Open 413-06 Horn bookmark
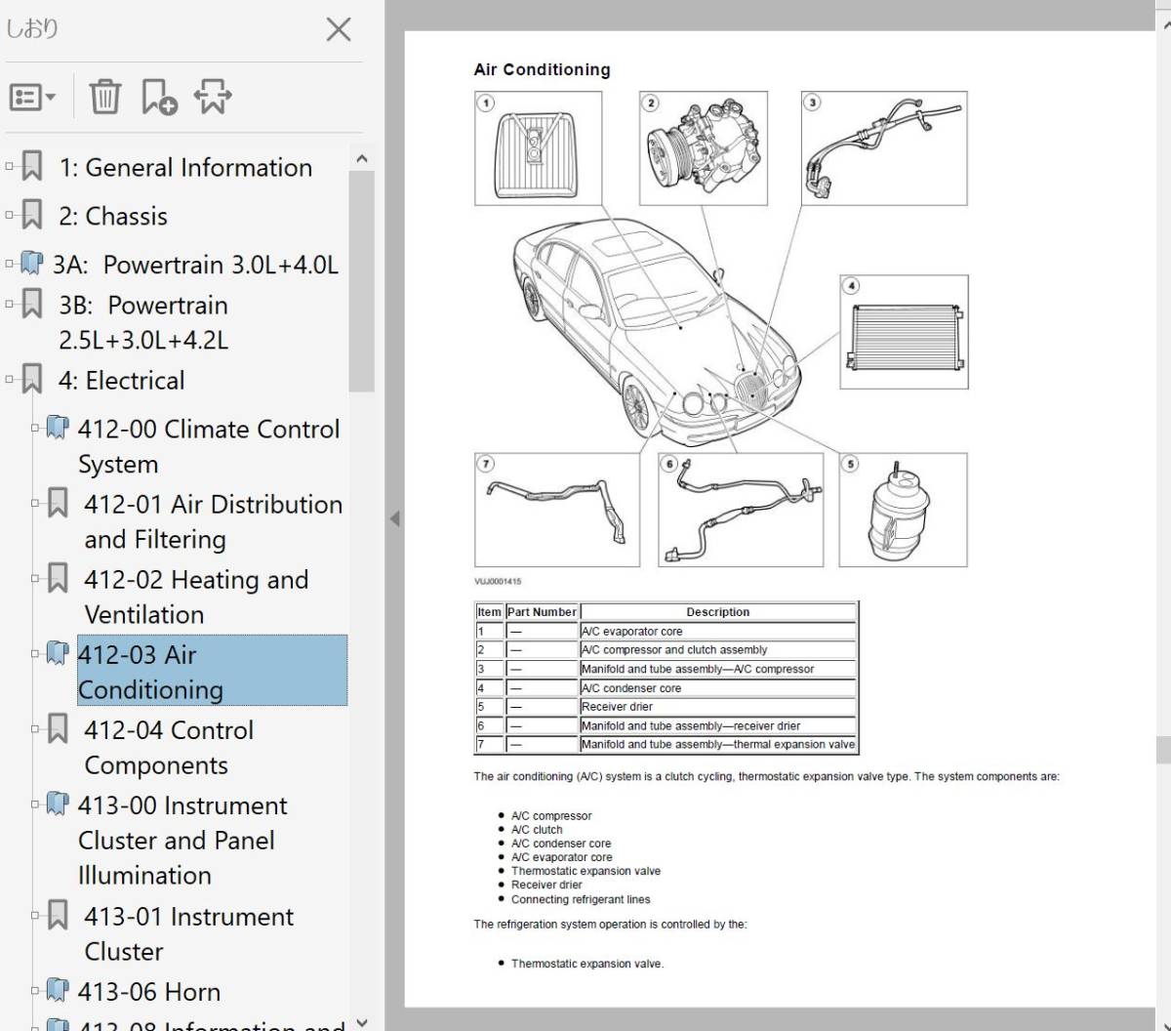 pyautogui.click(x=149, y=991)
